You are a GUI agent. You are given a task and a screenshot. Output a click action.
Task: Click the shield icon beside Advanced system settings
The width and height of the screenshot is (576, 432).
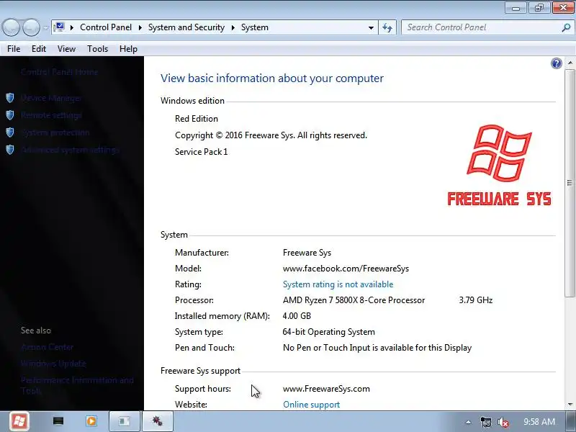pyautogui.click(x=10, y=150)
